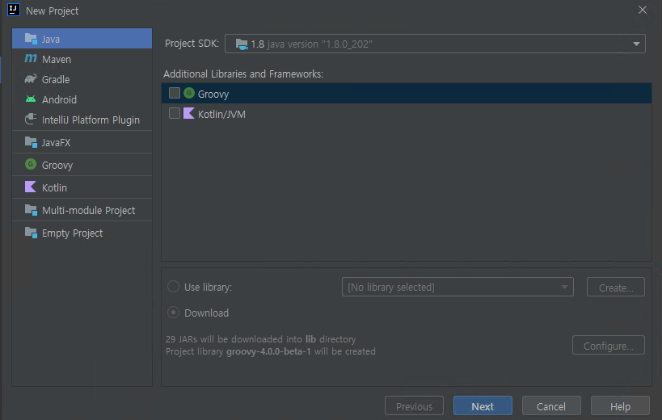Click the Kotlin/JVM icon in frameworks list
Viewport: 662px width, 420px height.
tap(189, 113)
